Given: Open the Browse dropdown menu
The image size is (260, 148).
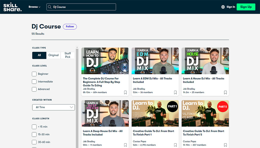Looking at the screenshot, I should [x=34, y=7].
